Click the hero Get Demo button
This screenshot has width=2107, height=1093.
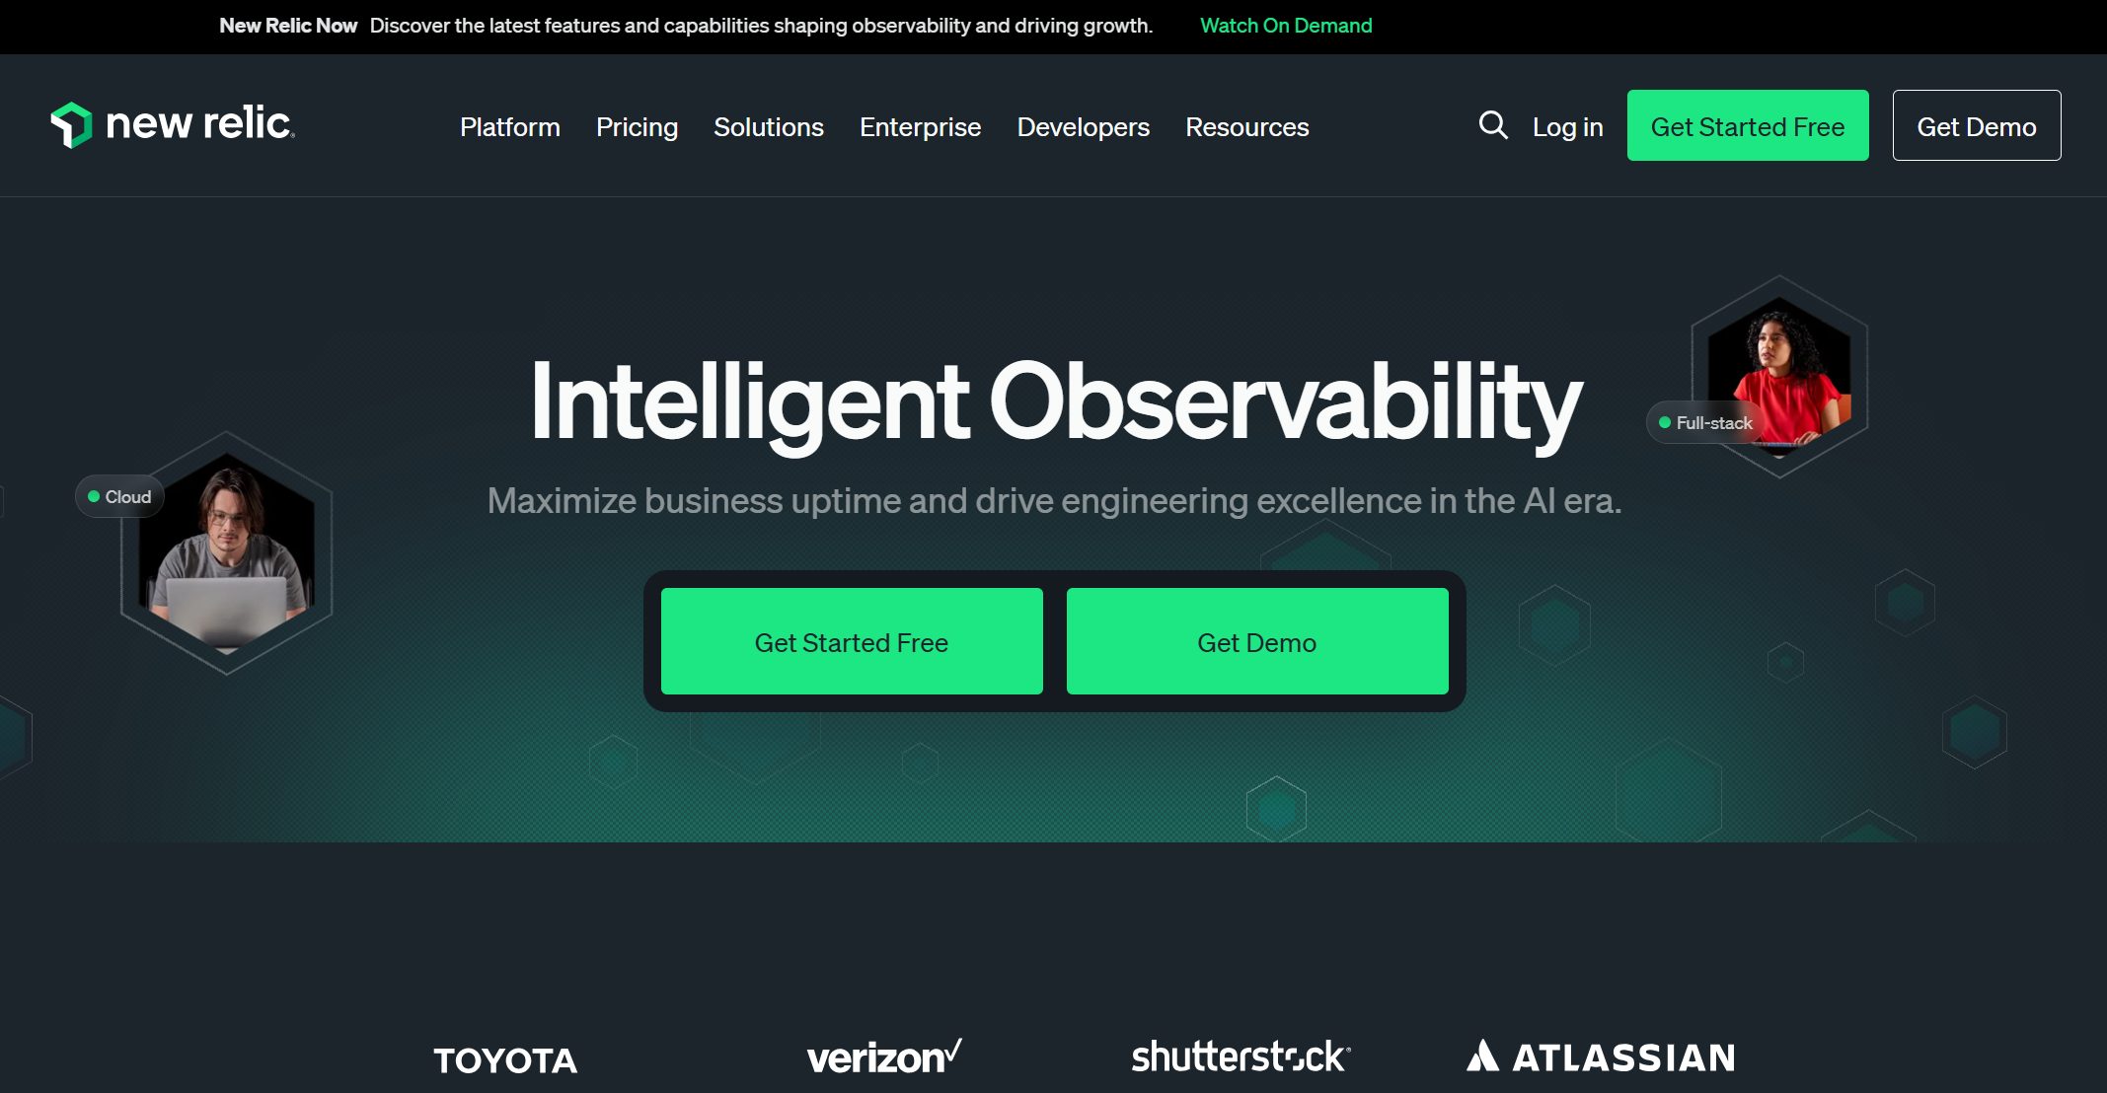pyautogui.click(x=1257, y=641)
